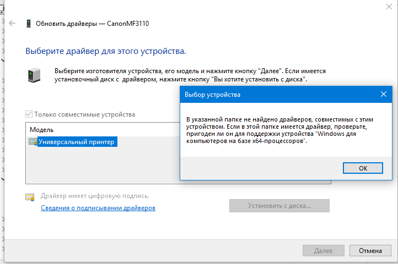398x264 pixels.
Task: Click the heading 'Выберите драйвер для этого устройства.'
Action: [106, 51]
